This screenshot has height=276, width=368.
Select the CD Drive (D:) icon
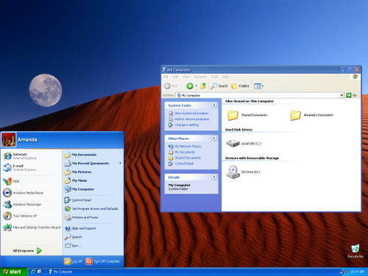click(x=243, y=171)
